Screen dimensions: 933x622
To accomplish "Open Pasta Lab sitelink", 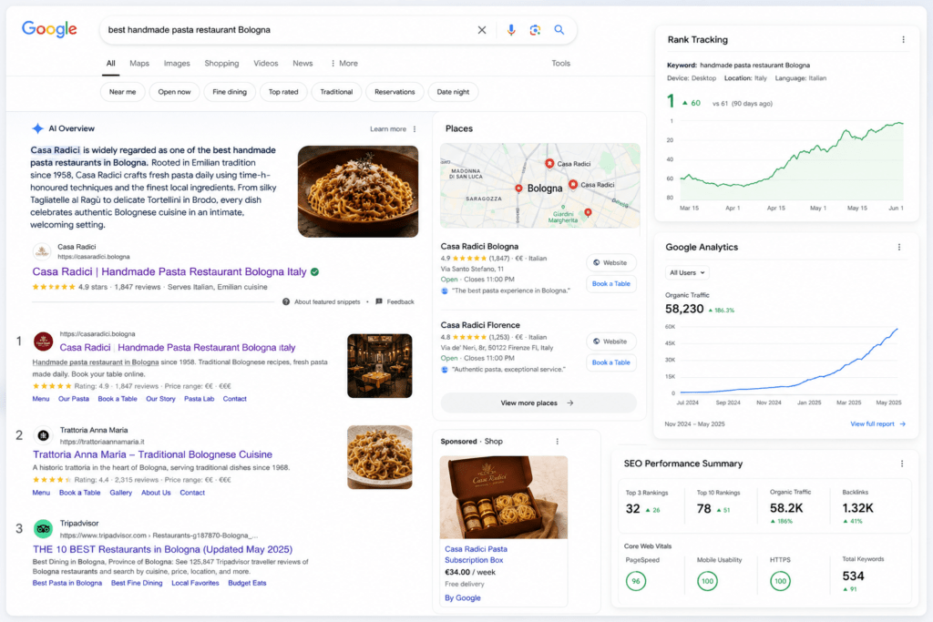I will pyautogui.click(x=199, y=399).
